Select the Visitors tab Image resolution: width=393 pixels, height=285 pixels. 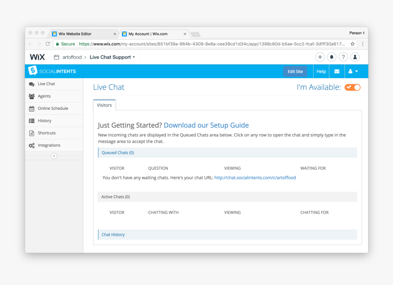(104, 105)
